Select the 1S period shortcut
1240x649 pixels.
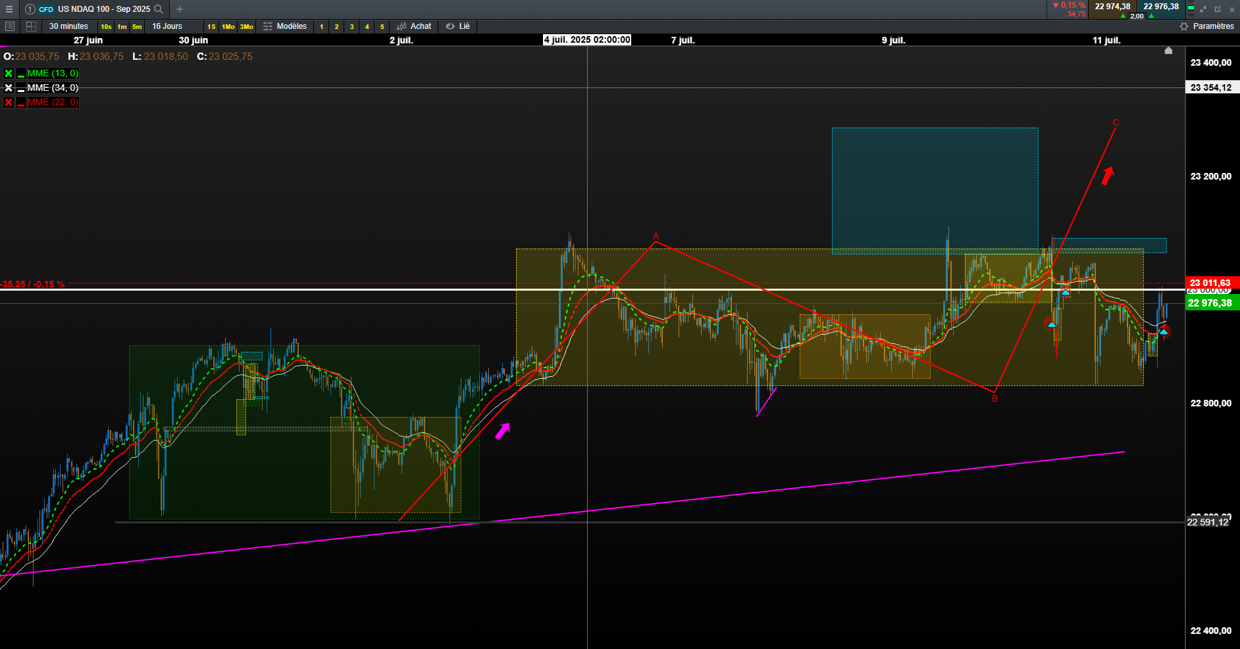point(211,26)
